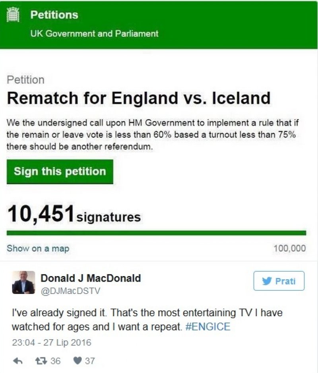Follow the account via the Prati button
This screenshot has height=373, width=318.
[x=279, y=281]
